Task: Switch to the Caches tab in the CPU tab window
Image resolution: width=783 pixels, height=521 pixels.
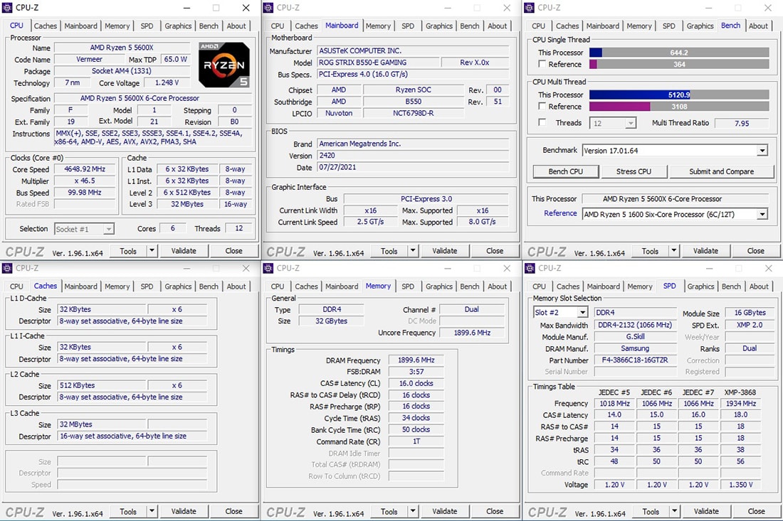Action: click(x=46, y=26)
